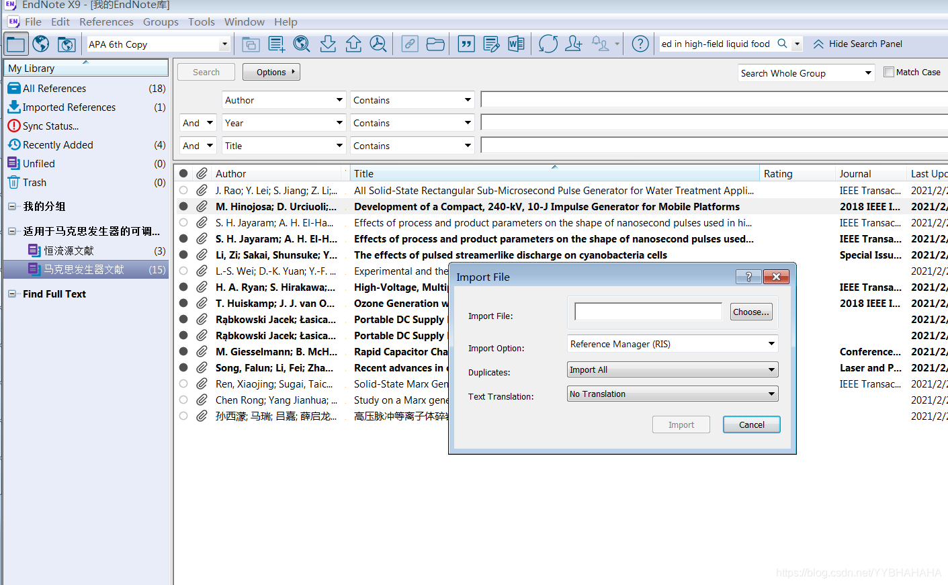Click Copy to Local Library toolbar icon
This screenshot has height=585, width=948.
click(251, 44)
